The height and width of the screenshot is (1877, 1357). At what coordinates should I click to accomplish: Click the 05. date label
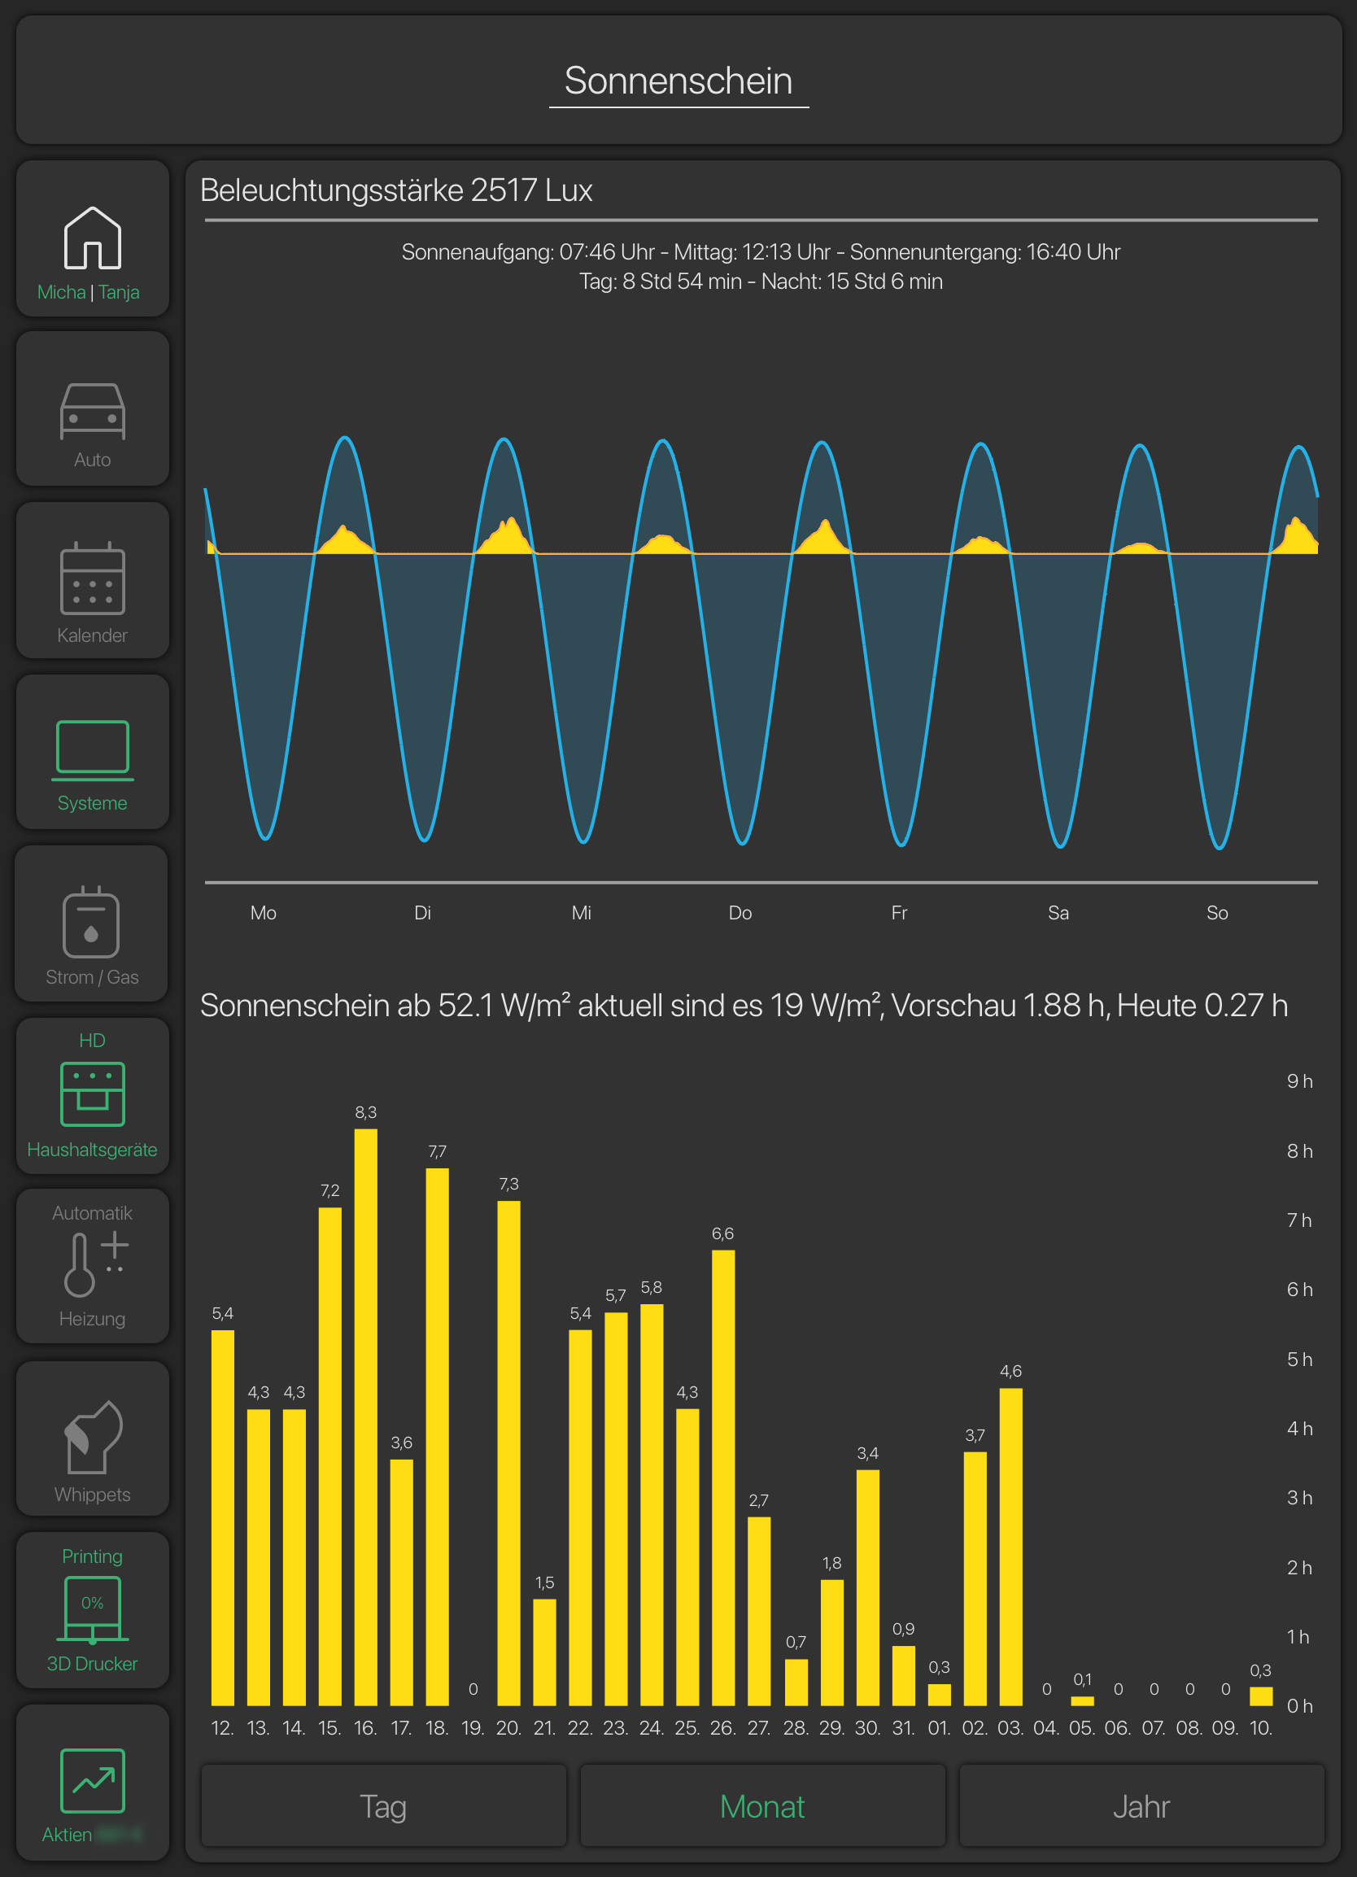click(x=1082, y=1728)
